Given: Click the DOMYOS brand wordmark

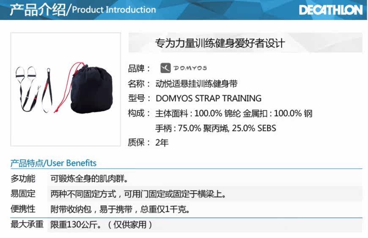Looking at the screenshot, I should click(x=190, y=68).
